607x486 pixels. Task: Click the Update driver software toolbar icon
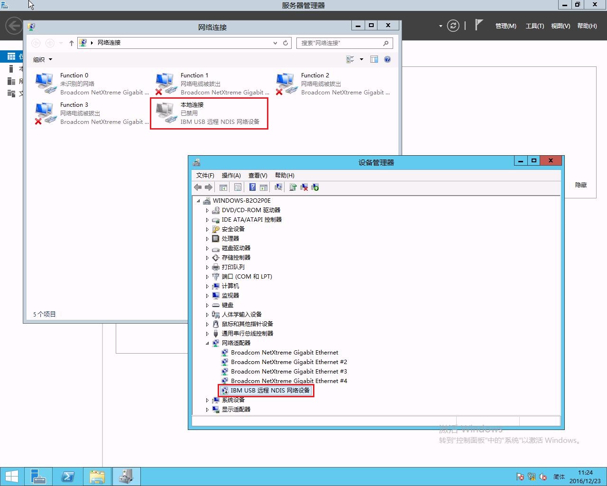[x=293, y=187]
